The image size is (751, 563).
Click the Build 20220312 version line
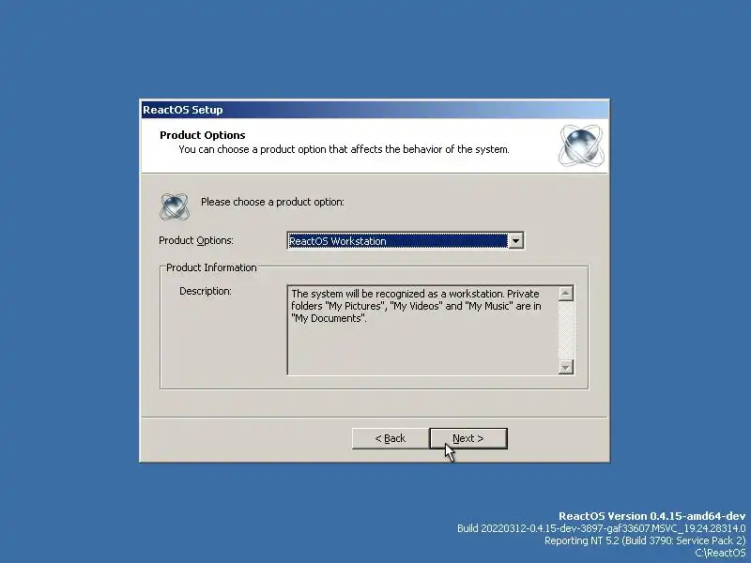click(x=601, y=528)
